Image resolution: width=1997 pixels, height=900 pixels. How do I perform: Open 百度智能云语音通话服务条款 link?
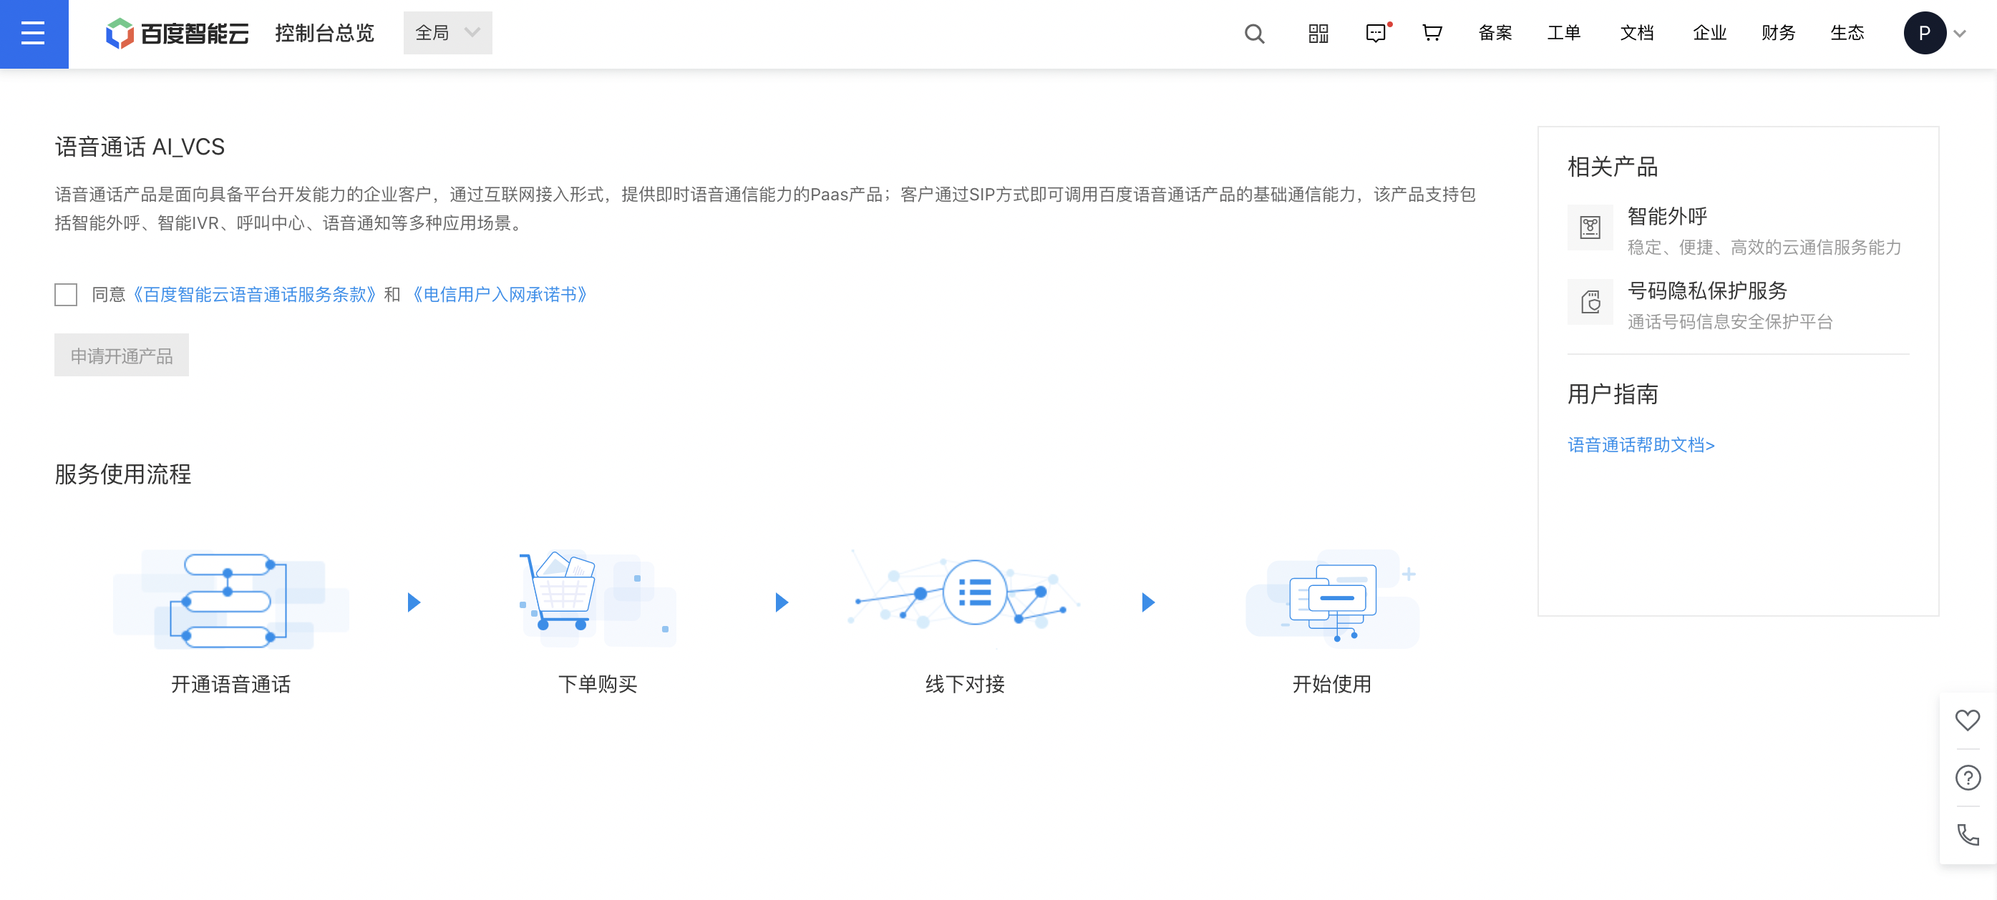click(254, 294)
